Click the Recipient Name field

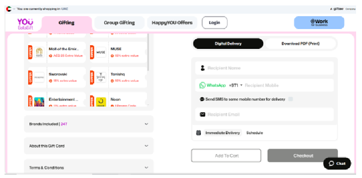pyautogui.click(x=264, y=68)
